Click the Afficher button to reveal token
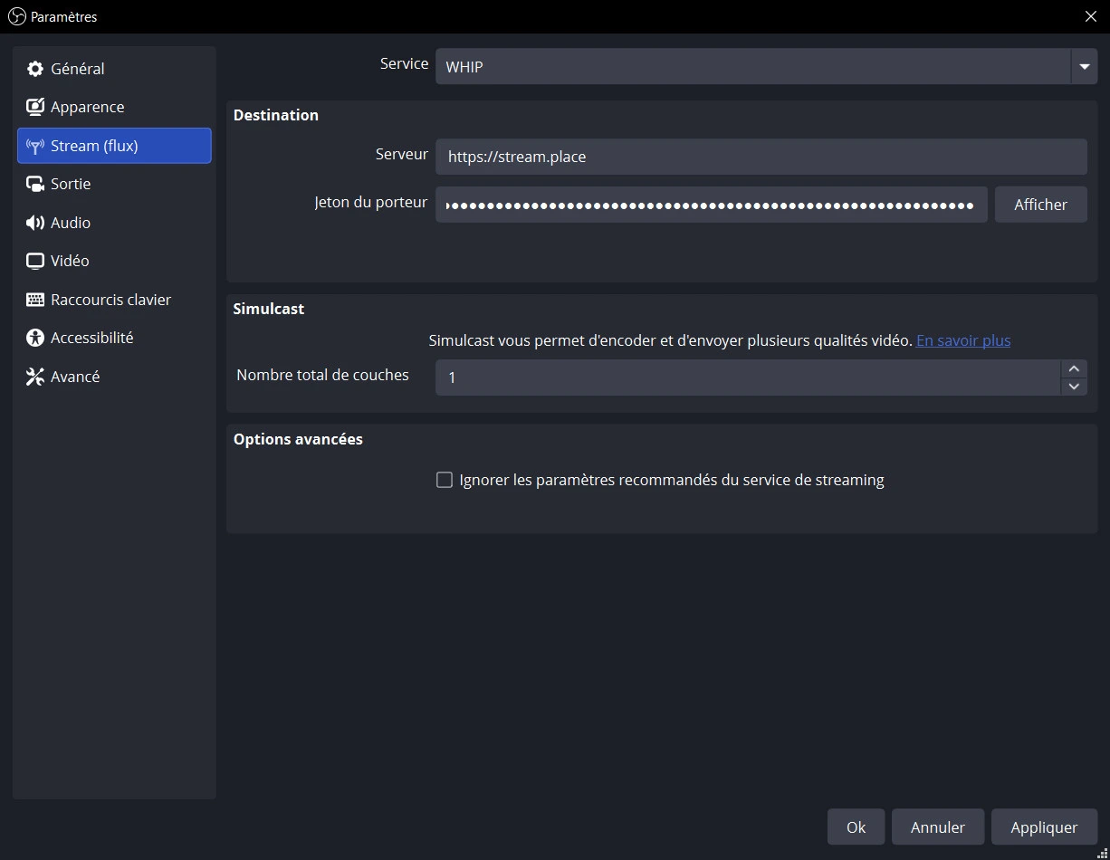1110x860 pixels. [1040, 205]
